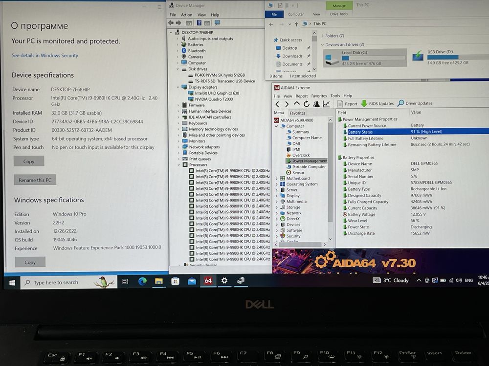
Task: Click Driver Updates in AIDA64 toolbar
Action: [x=415, y=103]
